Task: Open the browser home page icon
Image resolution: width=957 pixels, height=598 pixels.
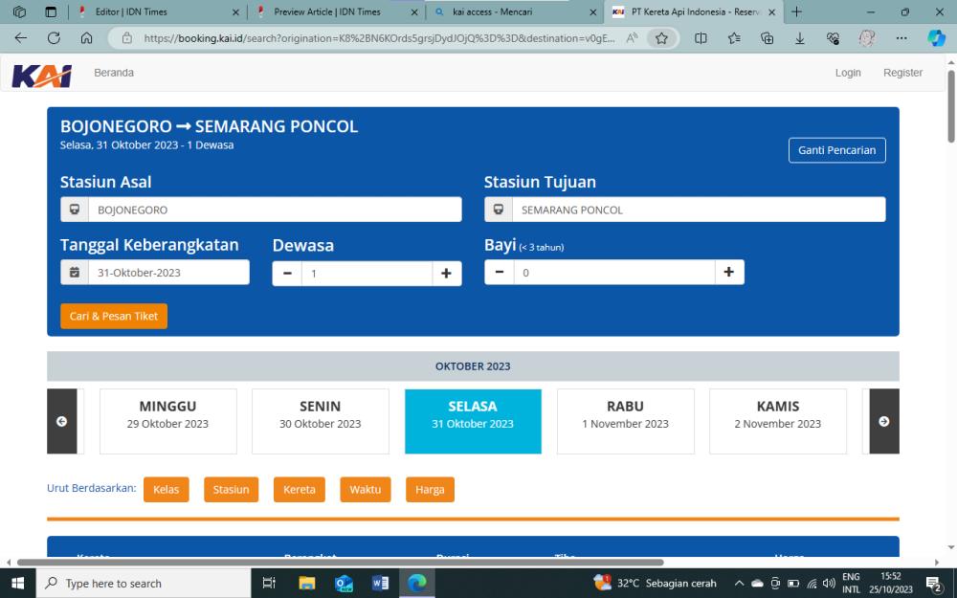Action: pyautogui.click(x=87, y=38)
